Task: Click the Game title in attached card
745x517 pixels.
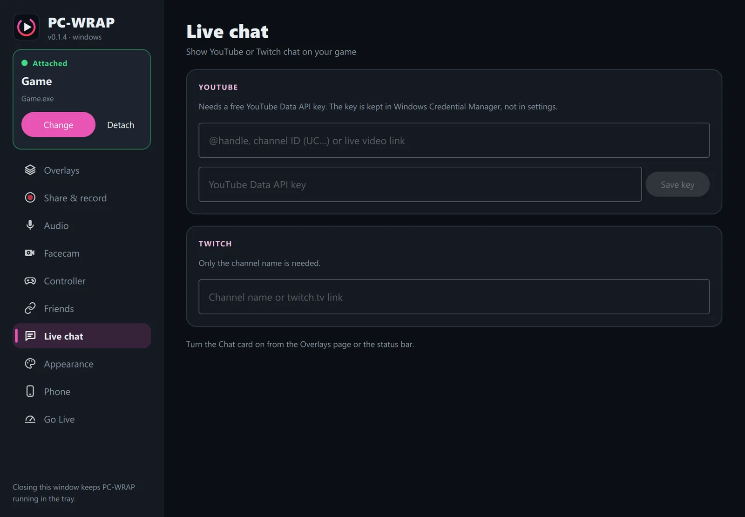Action: pos(37,81)
